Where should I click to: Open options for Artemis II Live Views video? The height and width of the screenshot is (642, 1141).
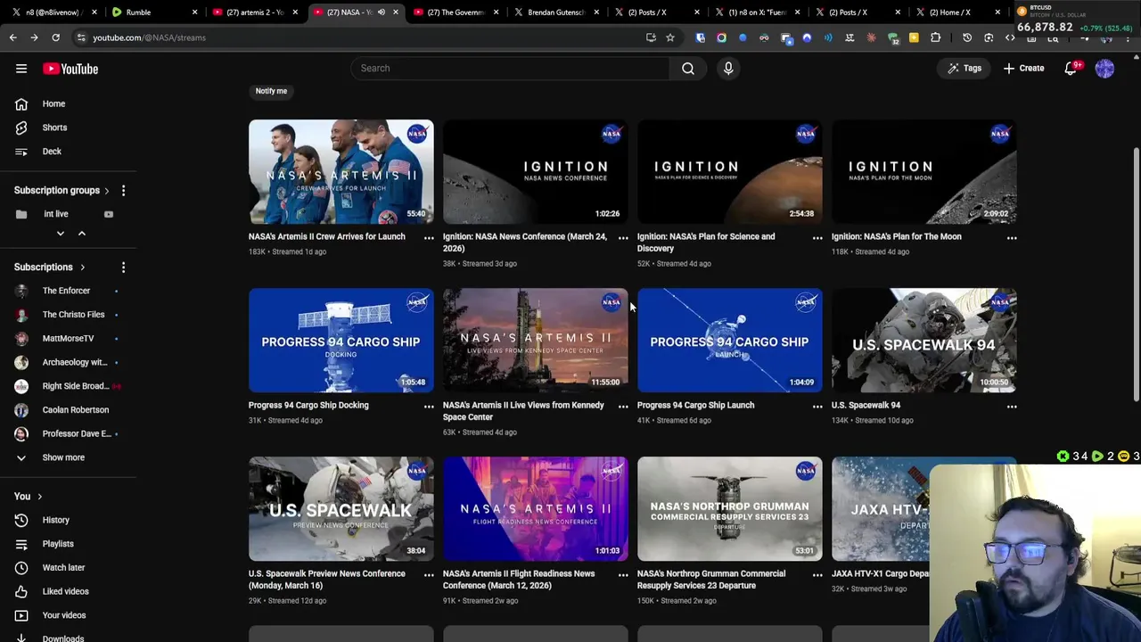click(623, 407)
